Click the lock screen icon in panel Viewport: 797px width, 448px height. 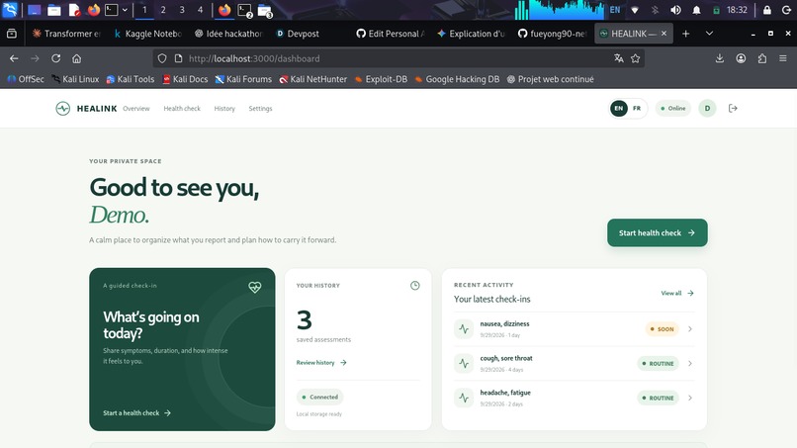tap(767, 10)
